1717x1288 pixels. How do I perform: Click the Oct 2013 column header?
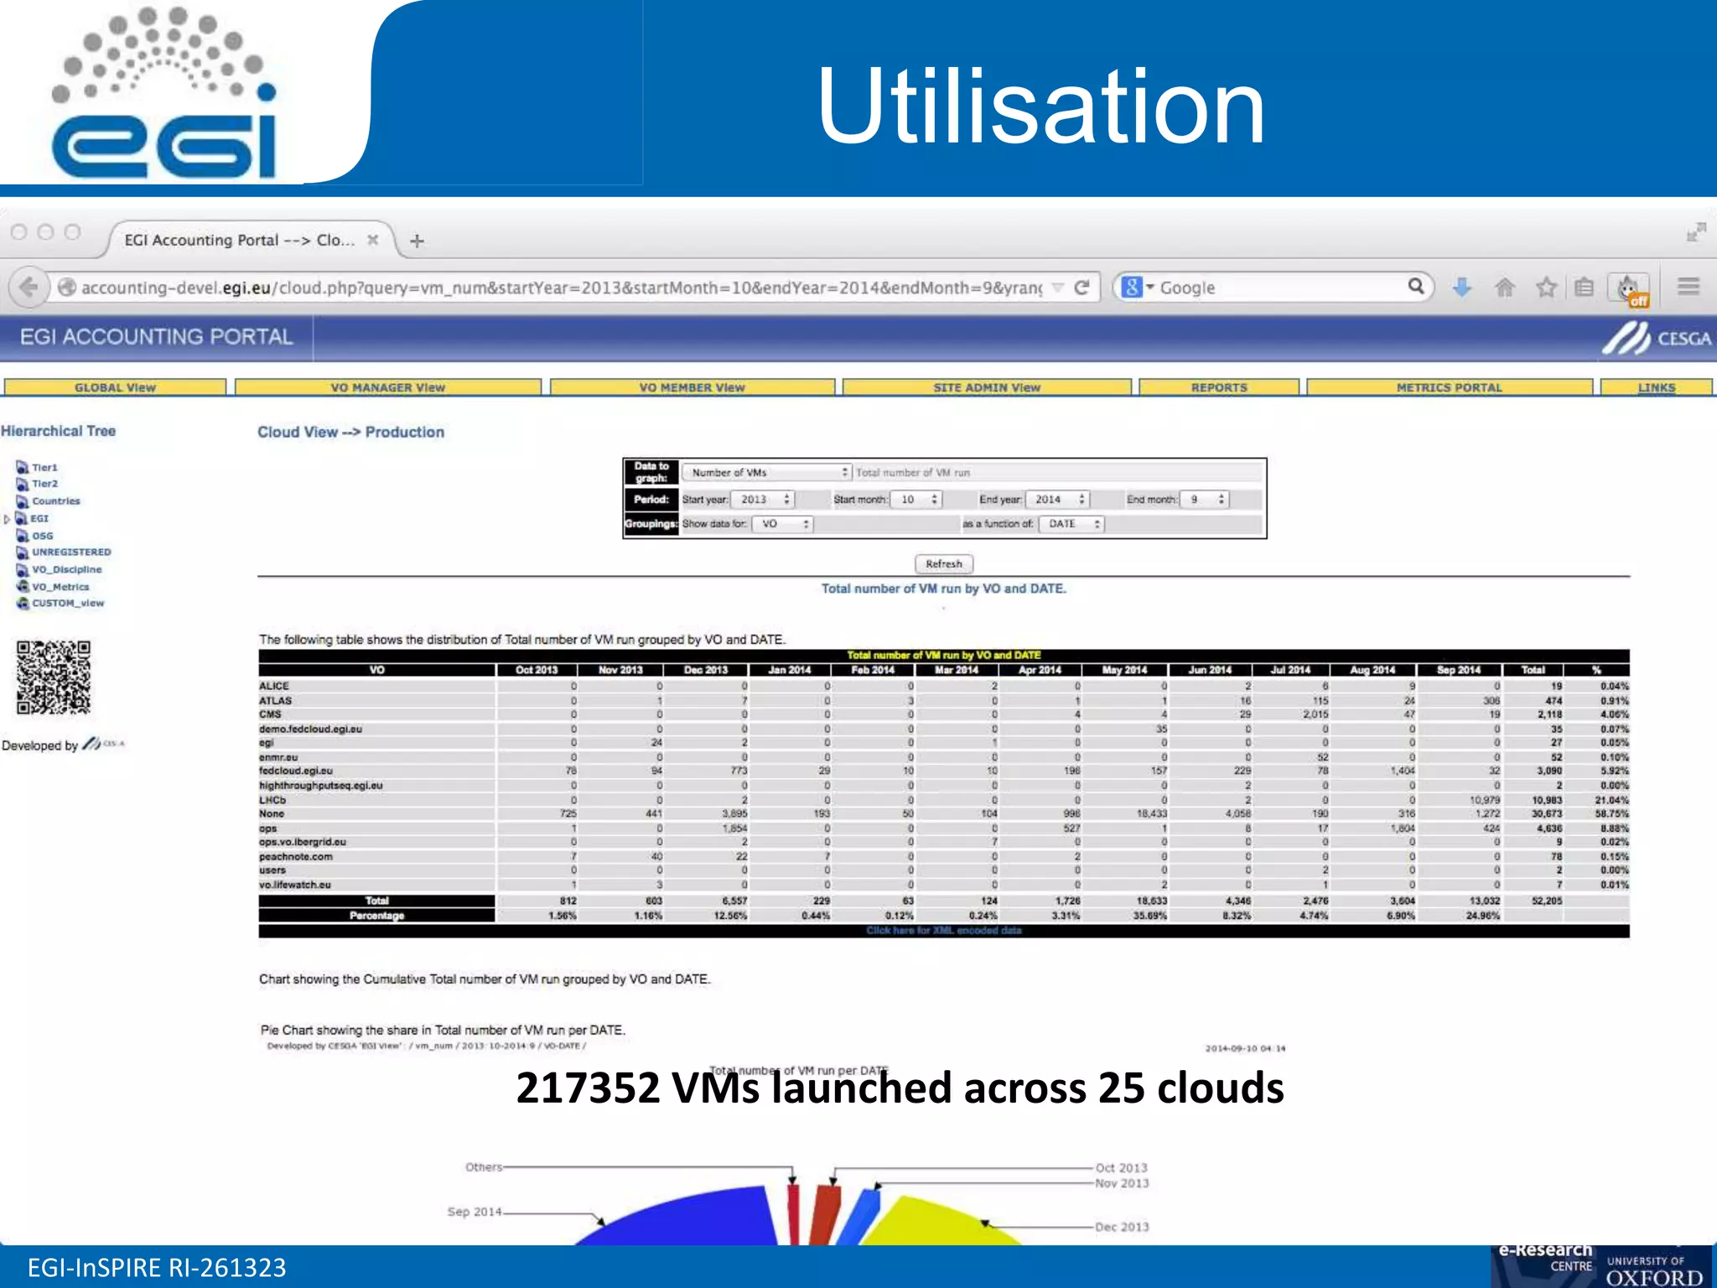point(537,670)
